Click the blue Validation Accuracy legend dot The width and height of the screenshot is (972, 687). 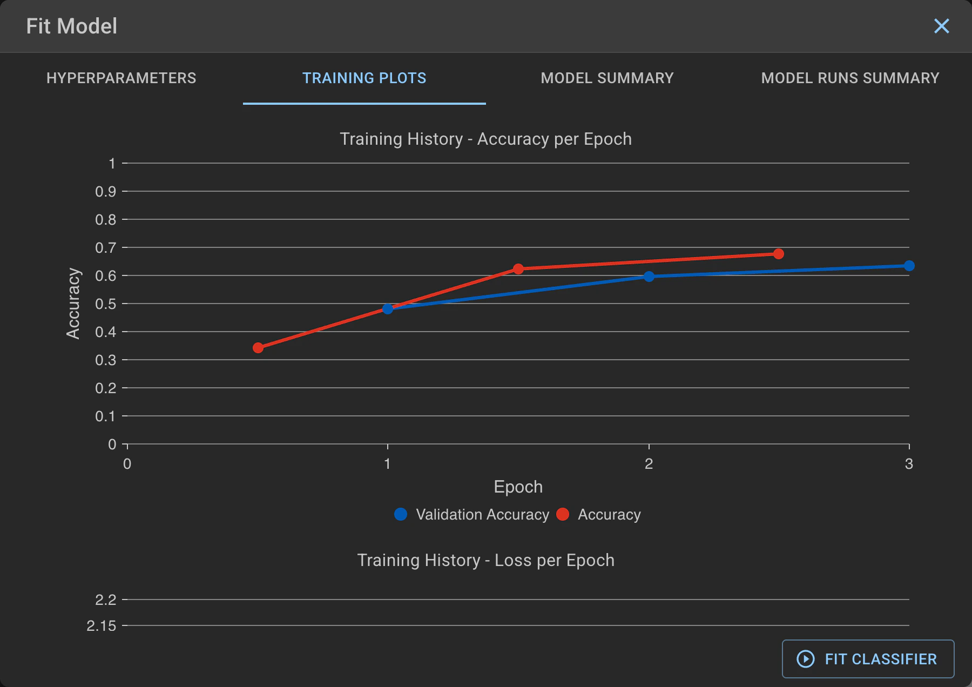[x=401, y=514]
